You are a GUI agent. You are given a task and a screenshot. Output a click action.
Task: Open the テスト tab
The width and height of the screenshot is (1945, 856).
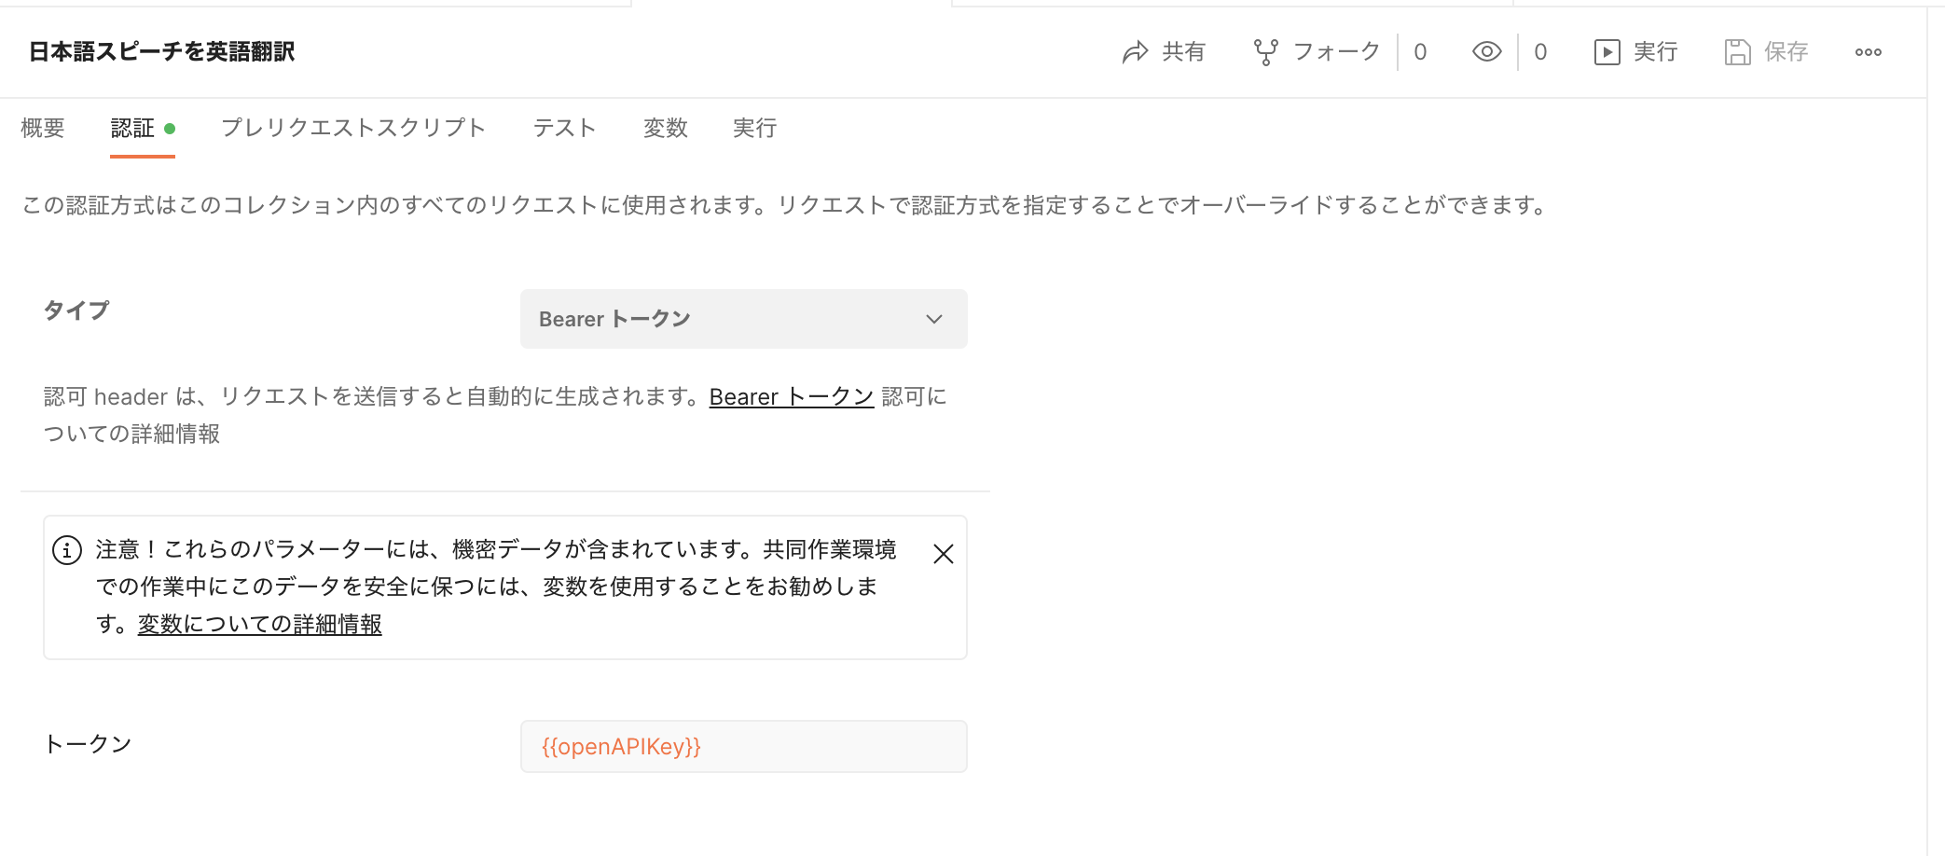pos(564,128)
